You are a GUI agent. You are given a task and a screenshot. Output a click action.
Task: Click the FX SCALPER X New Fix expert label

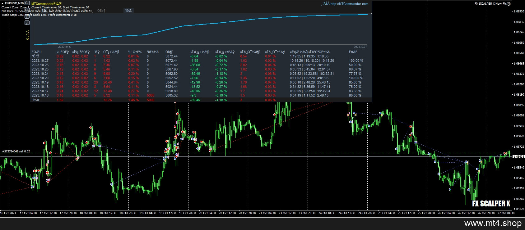pos(490,4)
